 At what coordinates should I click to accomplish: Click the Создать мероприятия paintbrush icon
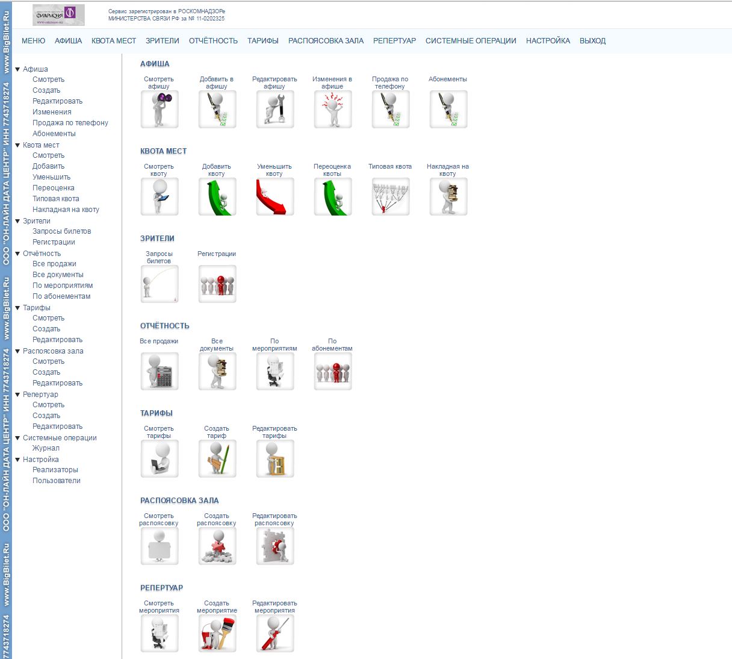pyautogui.click(x=217, y=633)
